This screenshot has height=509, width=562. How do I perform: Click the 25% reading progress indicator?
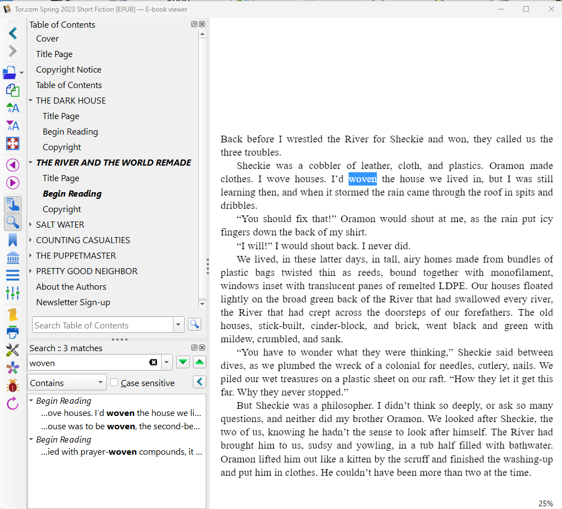tap(545, 503)
